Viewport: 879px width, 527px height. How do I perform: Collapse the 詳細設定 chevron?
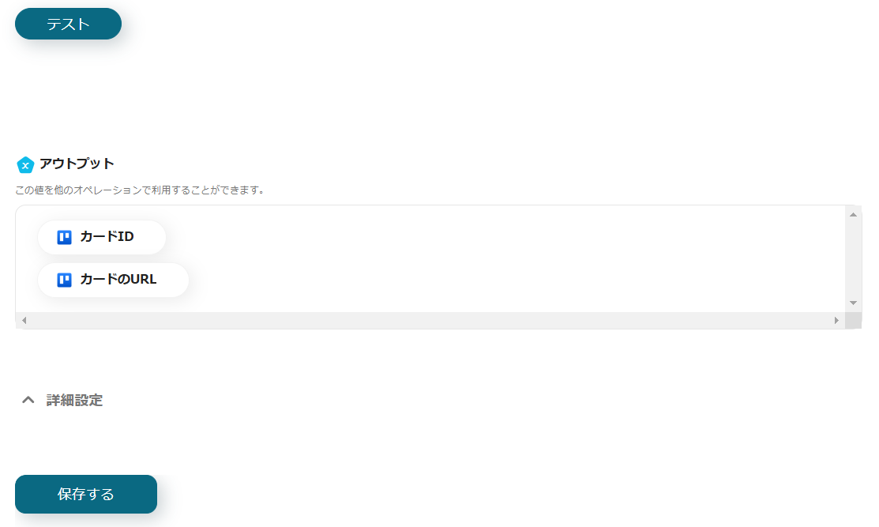pos(28,400)
